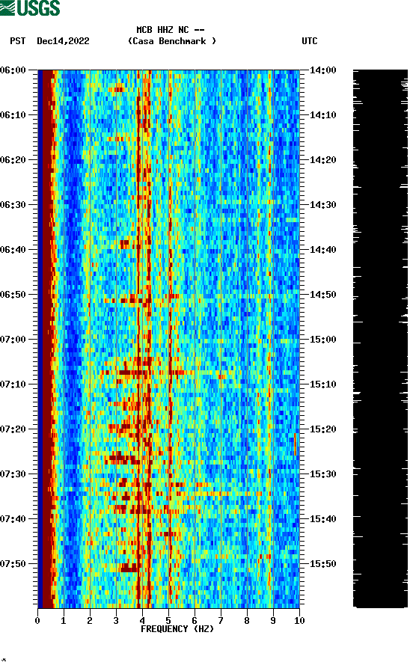Click the black seismogram waveform panel

[x=380, y=339]
